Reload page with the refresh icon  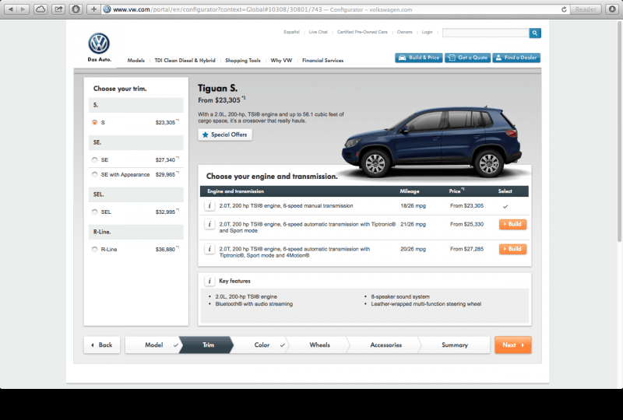(x=563, y=9)
